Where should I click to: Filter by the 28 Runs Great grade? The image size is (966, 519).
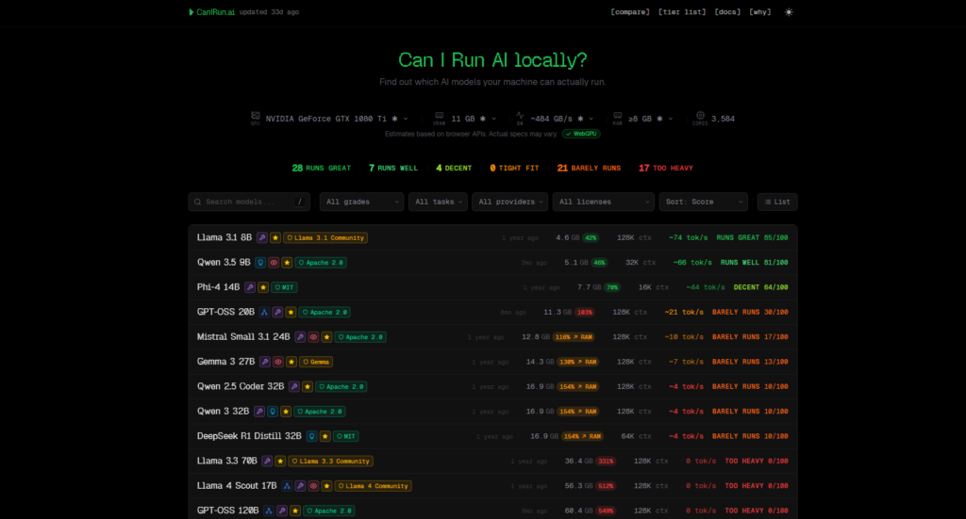click(x=321, y=168)
